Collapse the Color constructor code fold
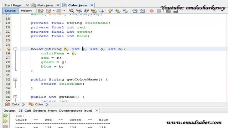228x128 pixels. pos(15,49)
